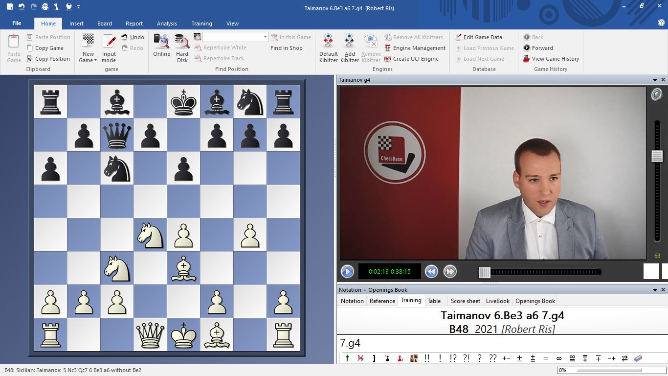Play the Taimanov g4 video

[347, 271]
